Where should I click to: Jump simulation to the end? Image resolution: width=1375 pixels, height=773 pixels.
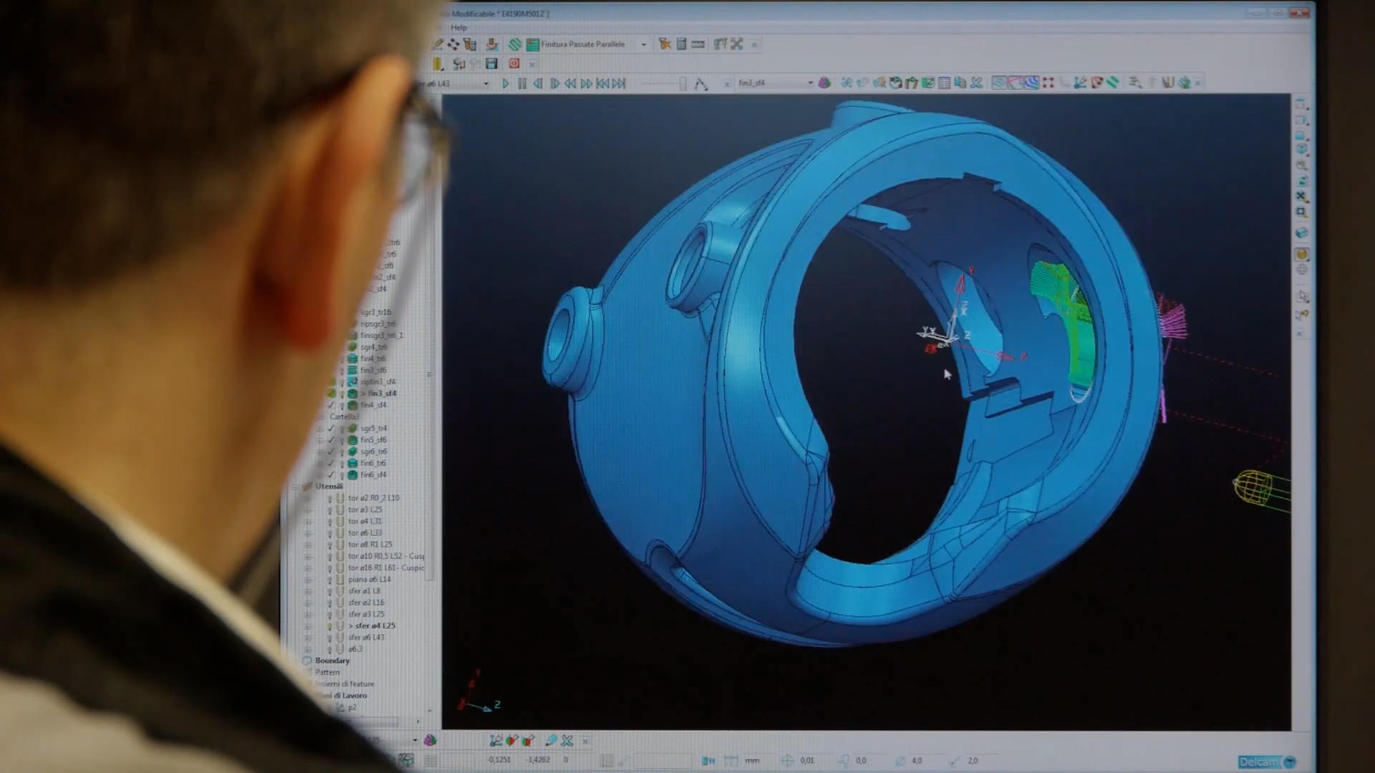tap(619, 84)
